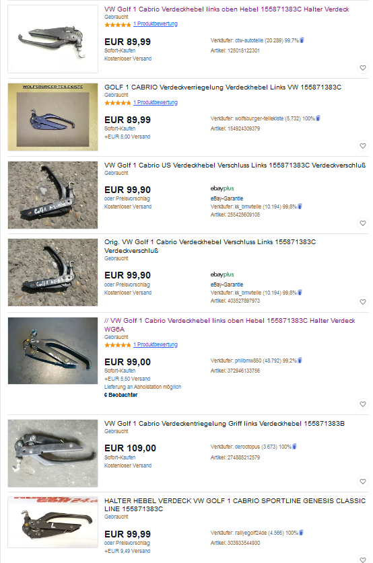Open HALTER HEBEL VERDECK Sportline listing title

tap(235, 505)
